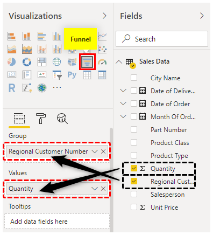The height and width of the screenshot is (235, 213).
Task: Click the Regional Customer Number pill
Action: pos(57,151)
